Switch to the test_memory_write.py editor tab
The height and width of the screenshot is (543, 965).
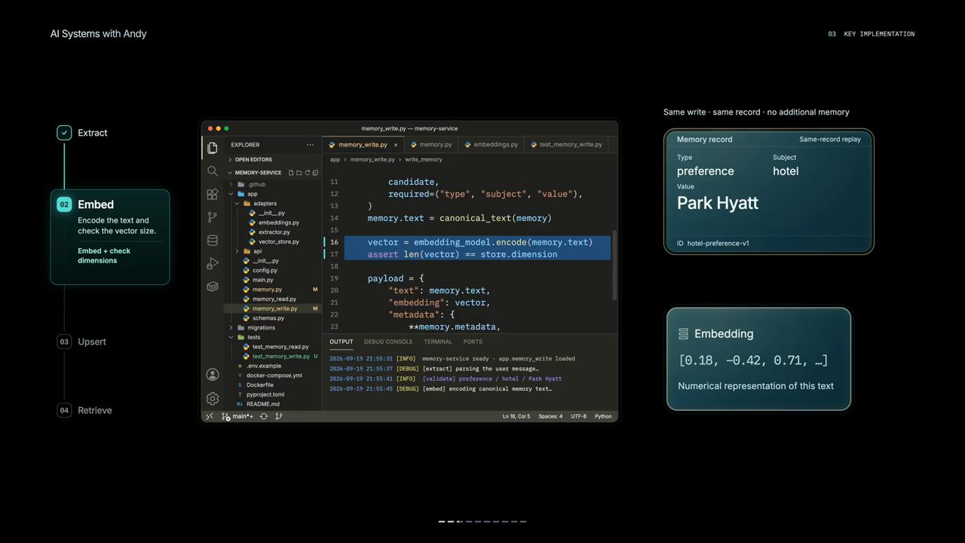(x=566, y=145)
